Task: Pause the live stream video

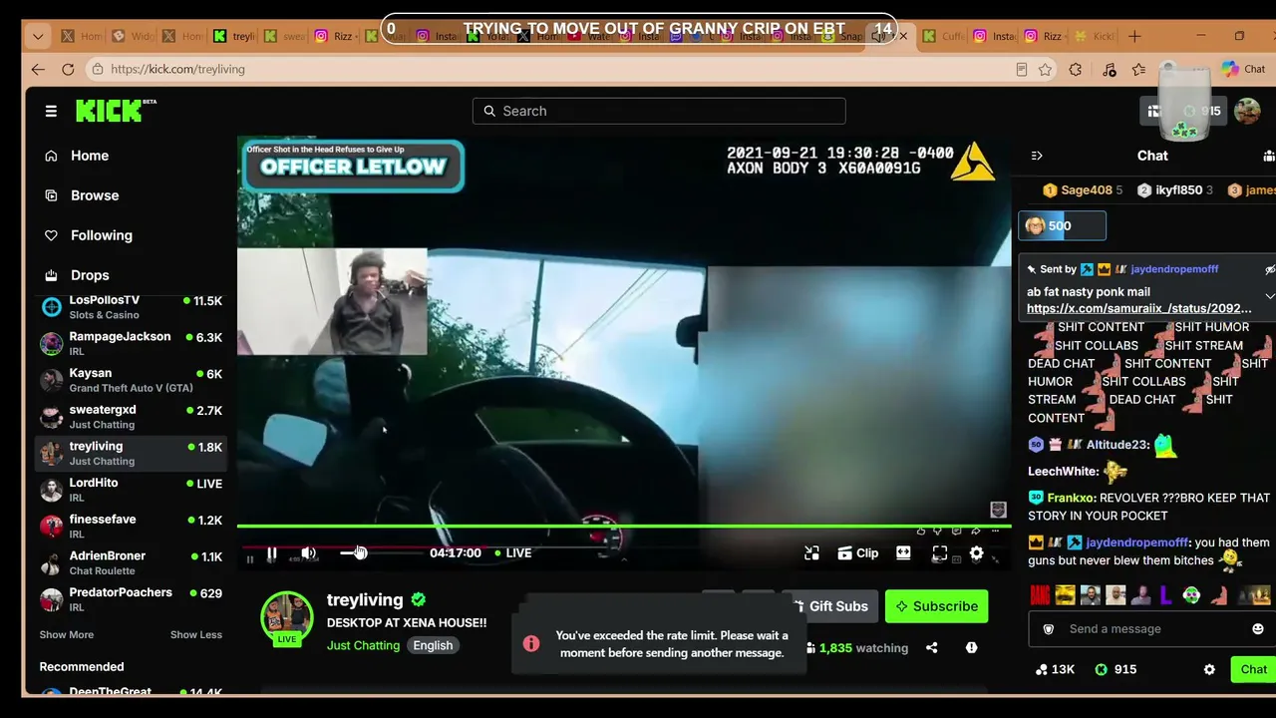Action: [271, 553]
